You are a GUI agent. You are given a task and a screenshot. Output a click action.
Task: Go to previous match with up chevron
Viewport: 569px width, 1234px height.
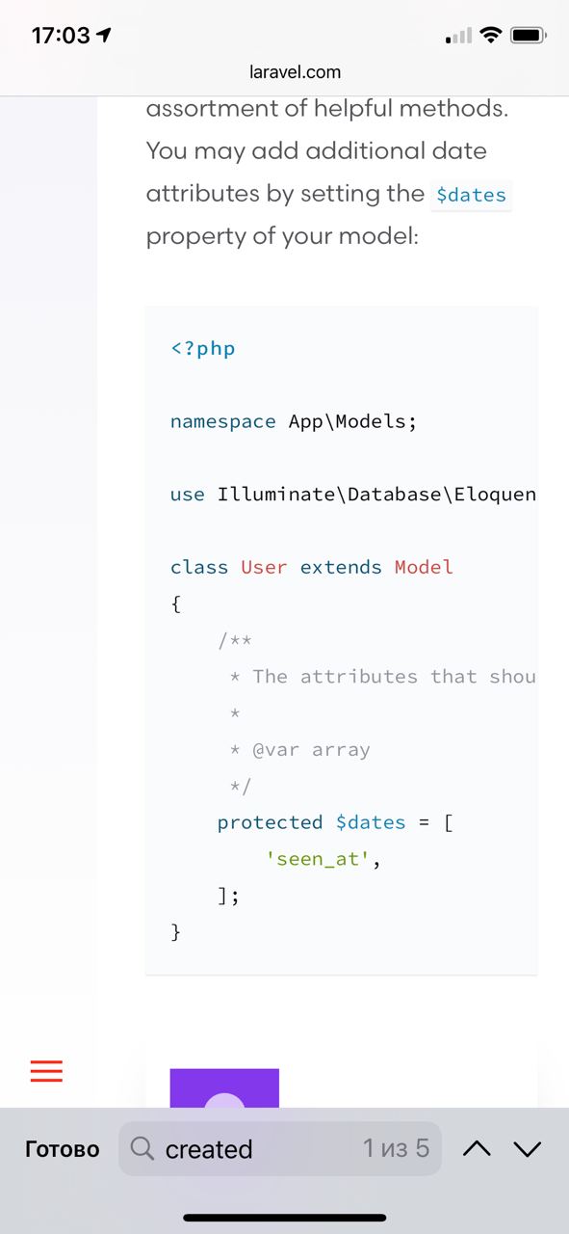477,1148
